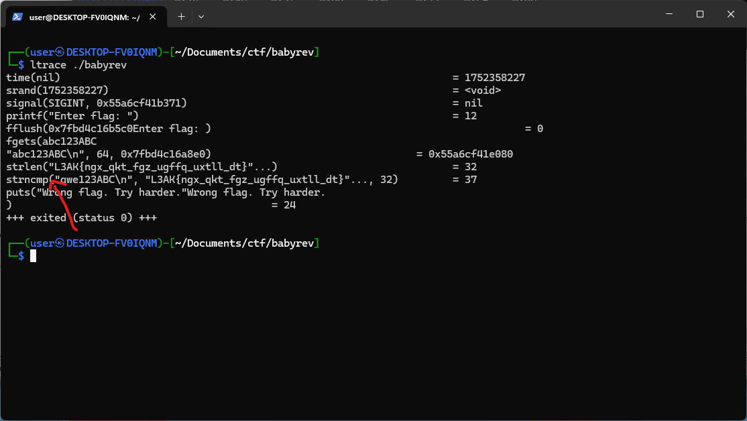Close the Windows Terminal window

point(730,14)
